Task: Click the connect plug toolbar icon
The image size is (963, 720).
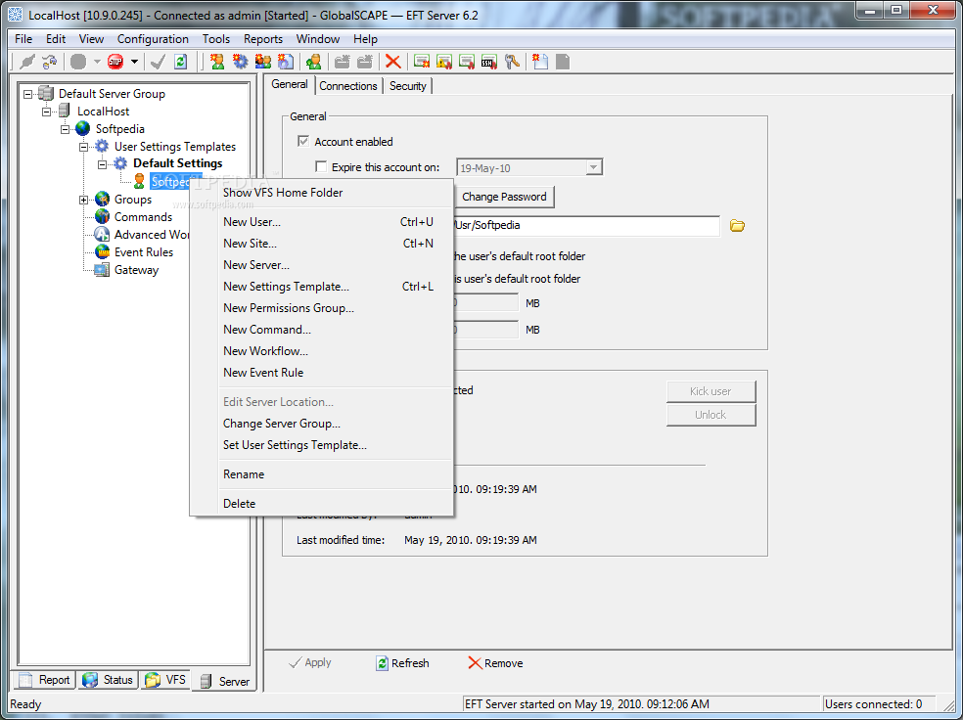Action: click(27, 62)
